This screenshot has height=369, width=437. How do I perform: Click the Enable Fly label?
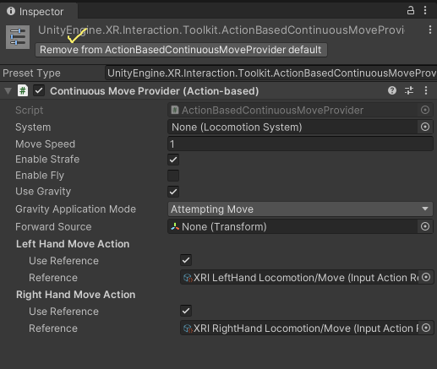pos(40,176)
